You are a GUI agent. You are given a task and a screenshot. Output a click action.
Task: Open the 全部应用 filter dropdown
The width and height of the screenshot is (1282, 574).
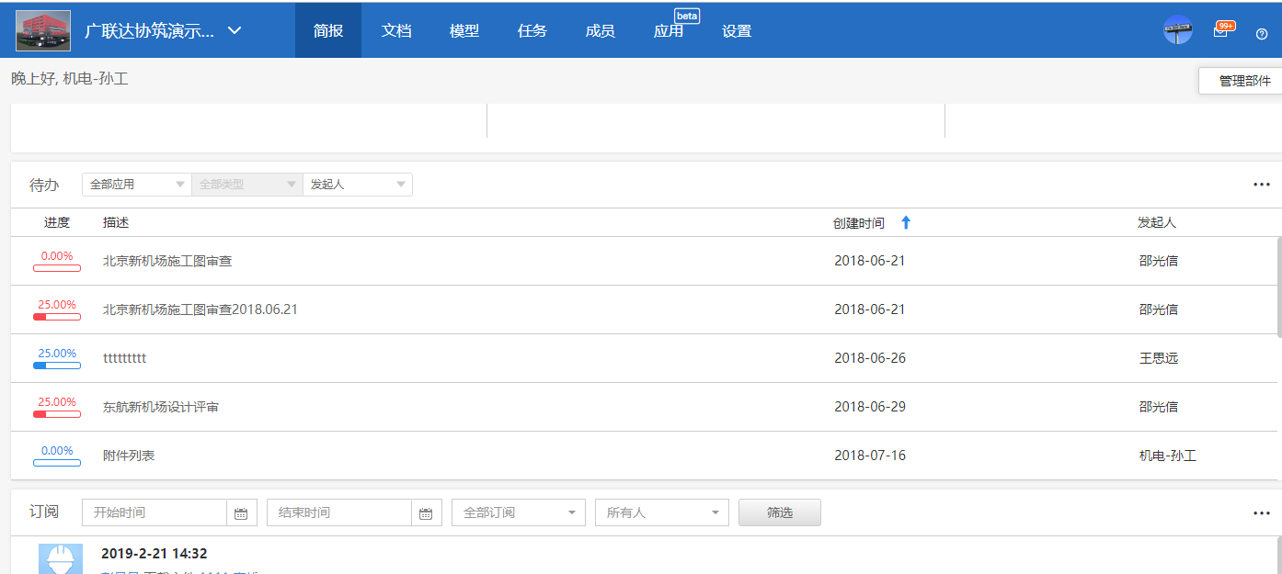(136, 184)
